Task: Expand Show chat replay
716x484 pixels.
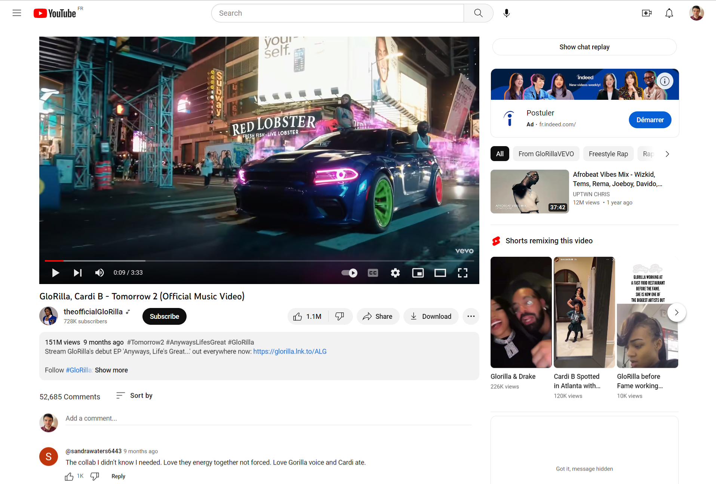Action: click(584, 47)
